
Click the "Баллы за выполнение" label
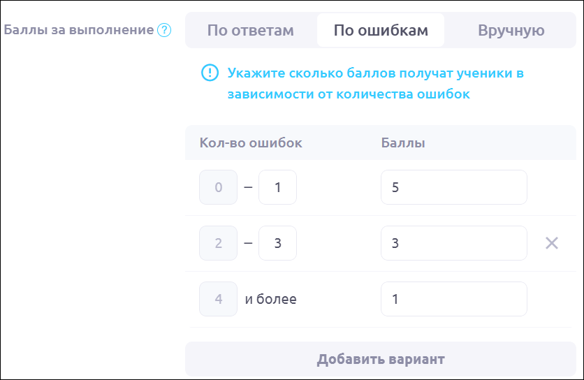pyautogui.click(x=79, y=30)
